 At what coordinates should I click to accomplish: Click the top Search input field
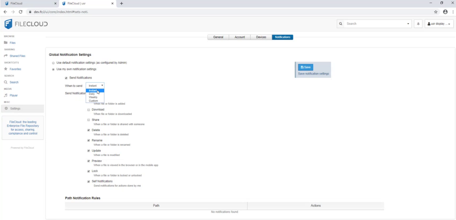click(x=375, y=24)
